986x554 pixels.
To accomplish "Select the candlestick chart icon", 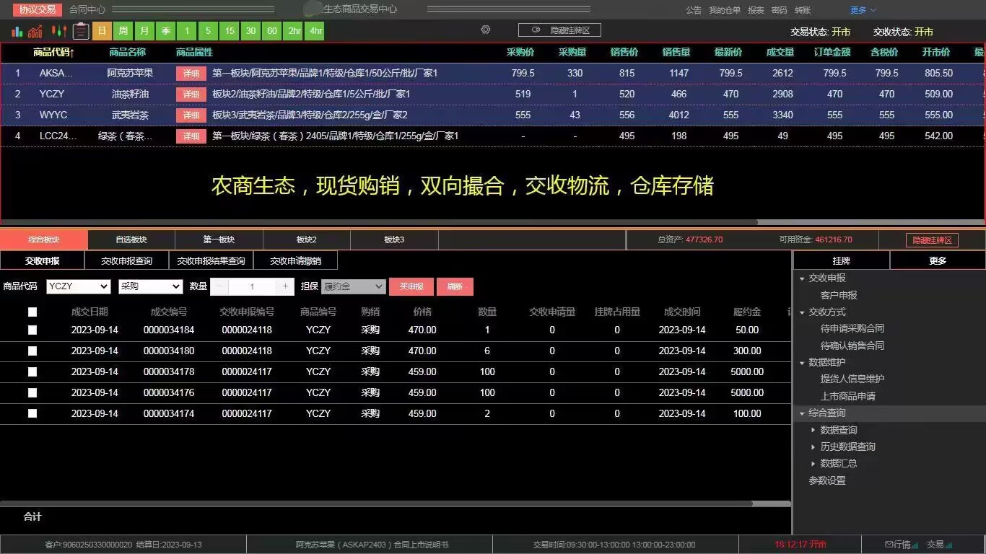I will (x=58, y=31).
